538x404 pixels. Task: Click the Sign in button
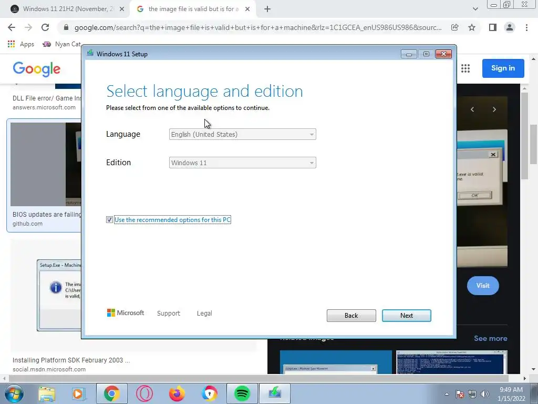point(503,68)
